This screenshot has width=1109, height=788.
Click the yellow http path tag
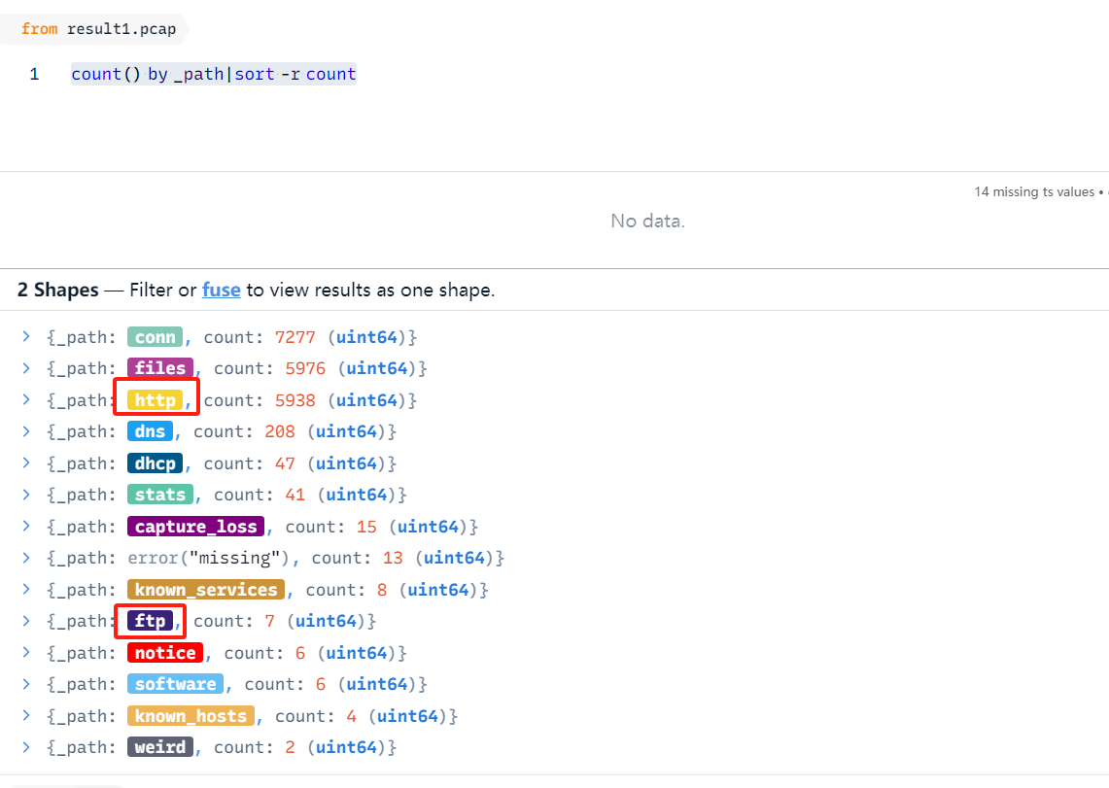tap(156, 400)
